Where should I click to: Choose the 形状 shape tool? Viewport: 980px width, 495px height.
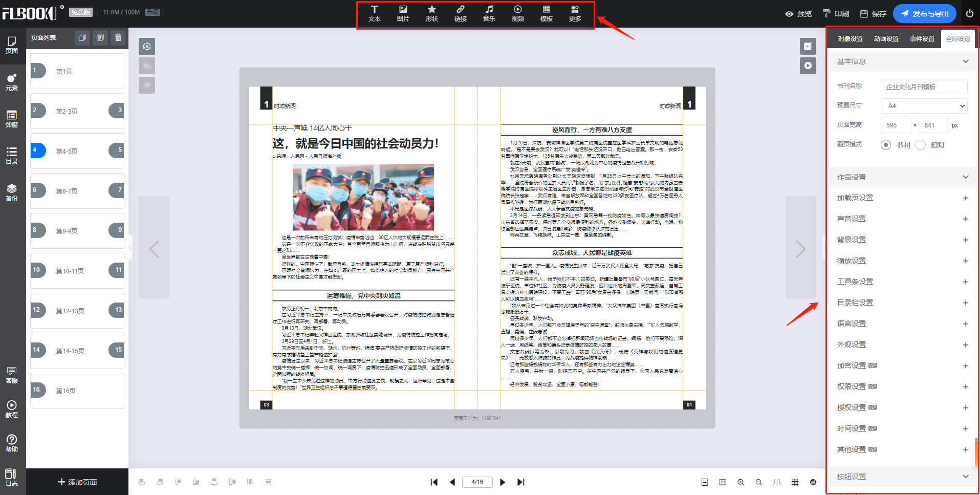point(432,14)
